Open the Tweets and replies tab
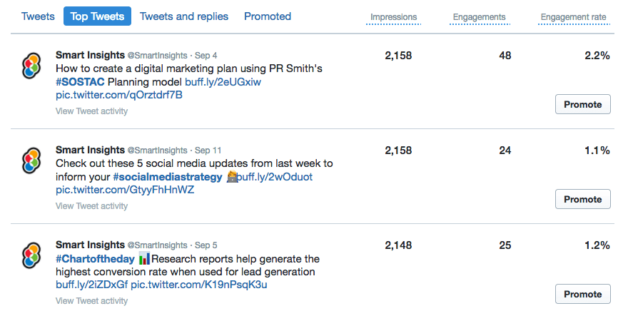Screen dimensions: 623x316 pos(184,16)
